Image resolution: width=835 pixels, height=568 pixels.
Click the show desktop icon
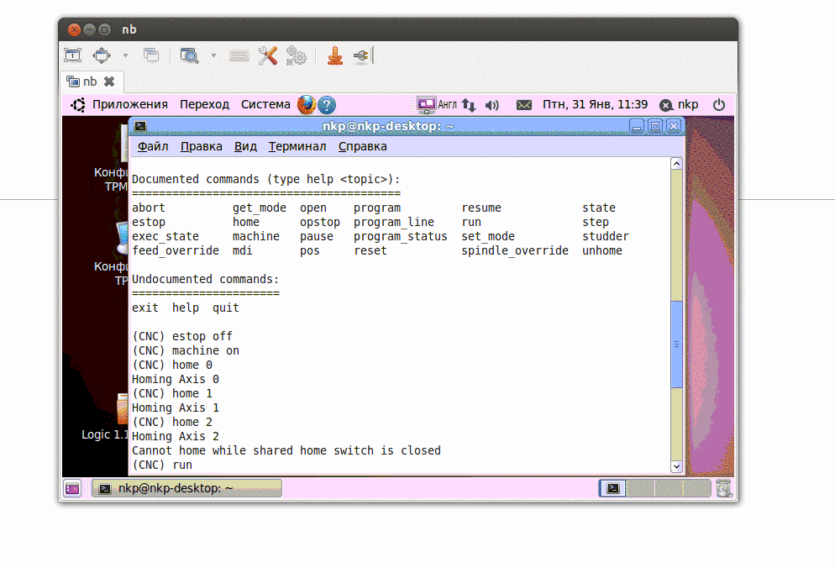(72, 488)
